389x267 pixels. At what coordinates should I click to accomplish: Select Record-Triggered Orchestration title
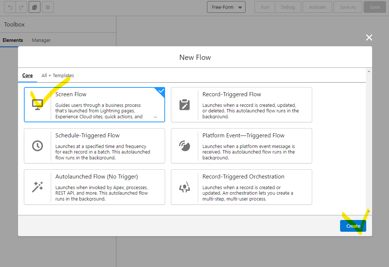(x=243, y=177)
